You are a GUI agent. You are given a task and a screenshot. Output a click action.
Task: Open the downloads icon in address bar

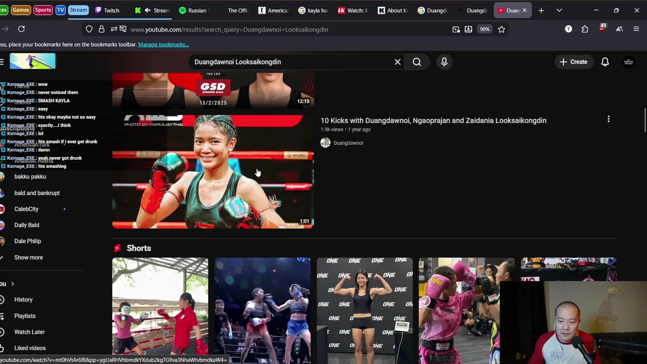coord(469,29)
